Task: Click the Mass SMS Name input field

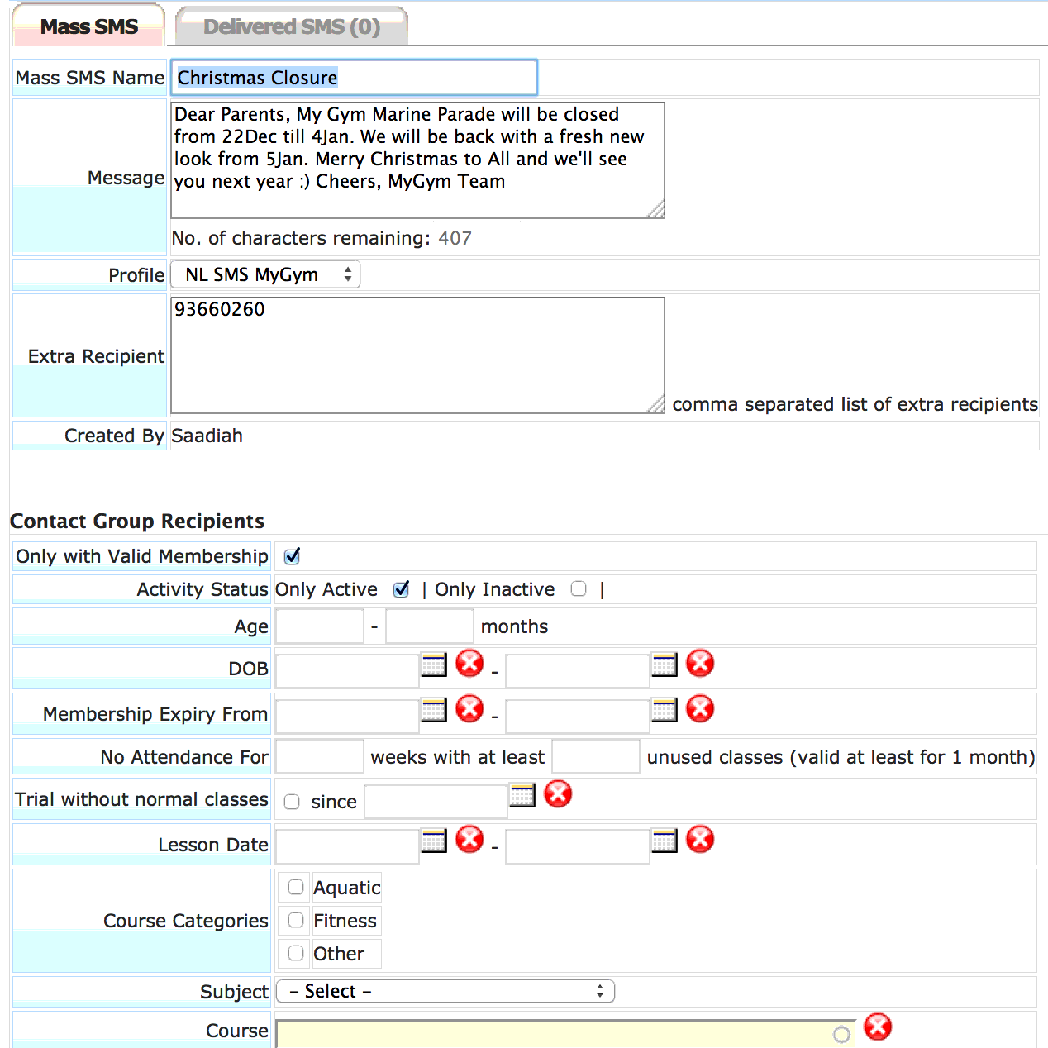Action: click(x=354, y=78)
